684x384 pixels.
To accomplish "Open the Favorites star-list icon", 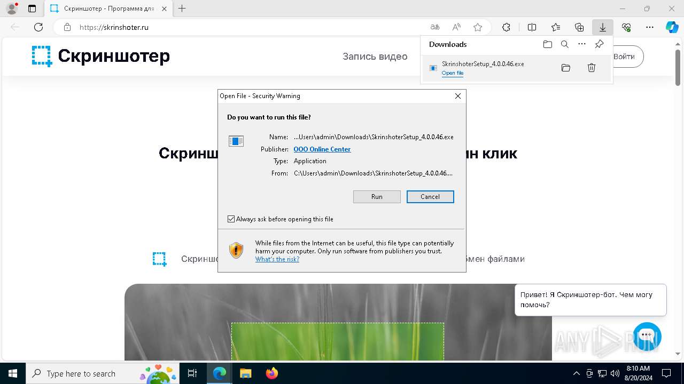I will tap(556, 27).
